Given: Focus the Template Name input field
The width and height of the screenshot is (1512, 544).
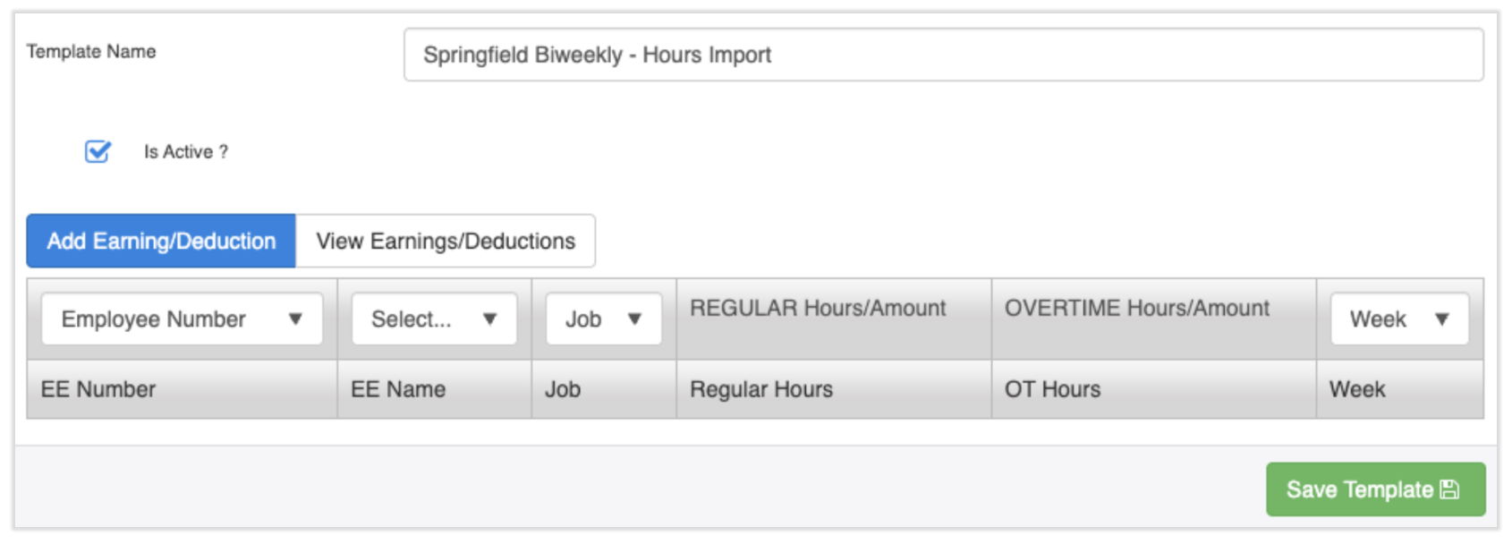Looking at the screenshot, I should pos(943,55).
